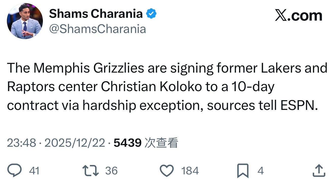Click the 23:48 post timestamp
The image size is (335, 183).
(21, 143)
